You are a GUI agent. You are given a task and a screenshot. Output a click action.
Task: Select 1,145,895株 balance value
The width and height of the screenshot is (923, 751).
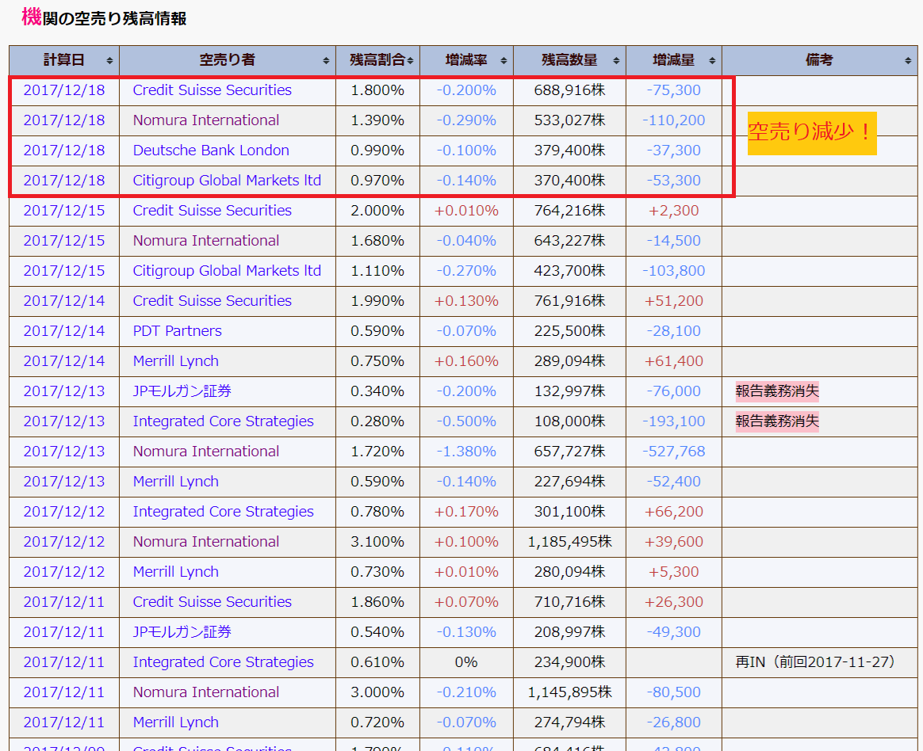coord(569,692)
